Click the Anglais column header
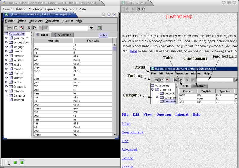The image size is (239, 168). pyautogui.click(x=53, y=41)
